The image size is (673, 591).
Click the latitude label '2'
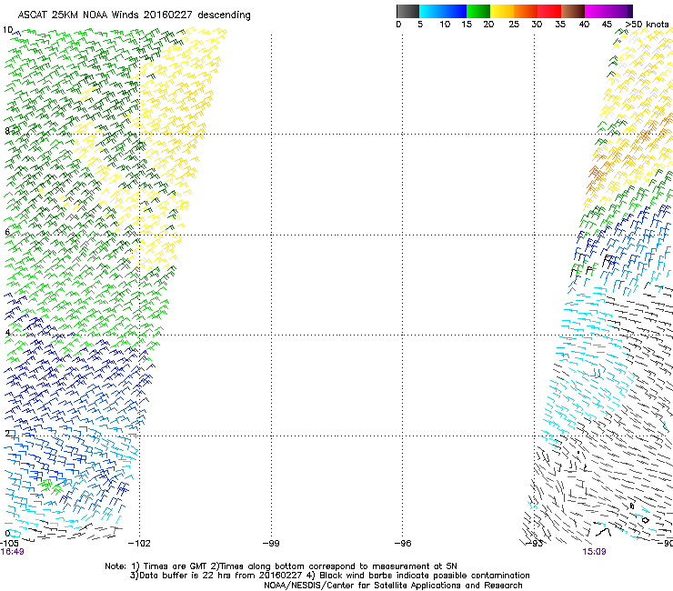[7, 433]
